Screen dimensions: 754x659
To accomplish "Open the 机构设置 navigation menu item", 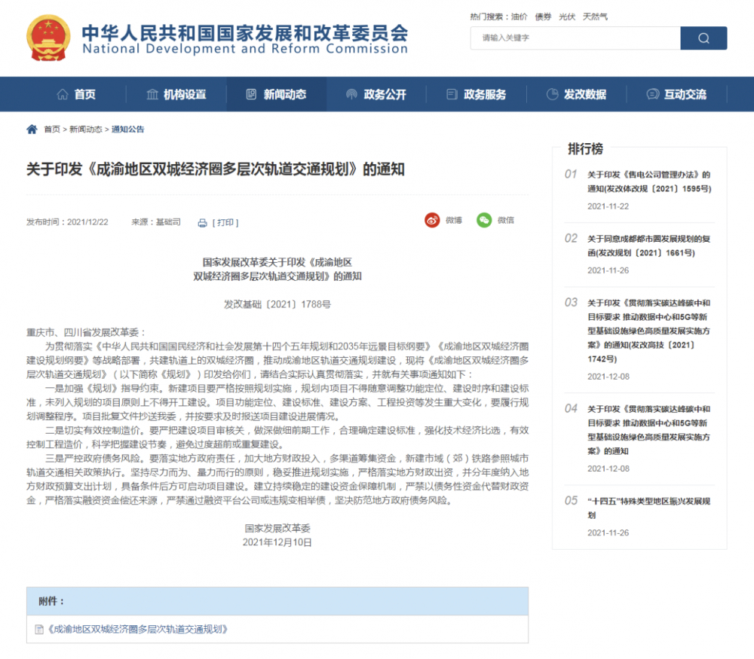I will pos(185,94).
